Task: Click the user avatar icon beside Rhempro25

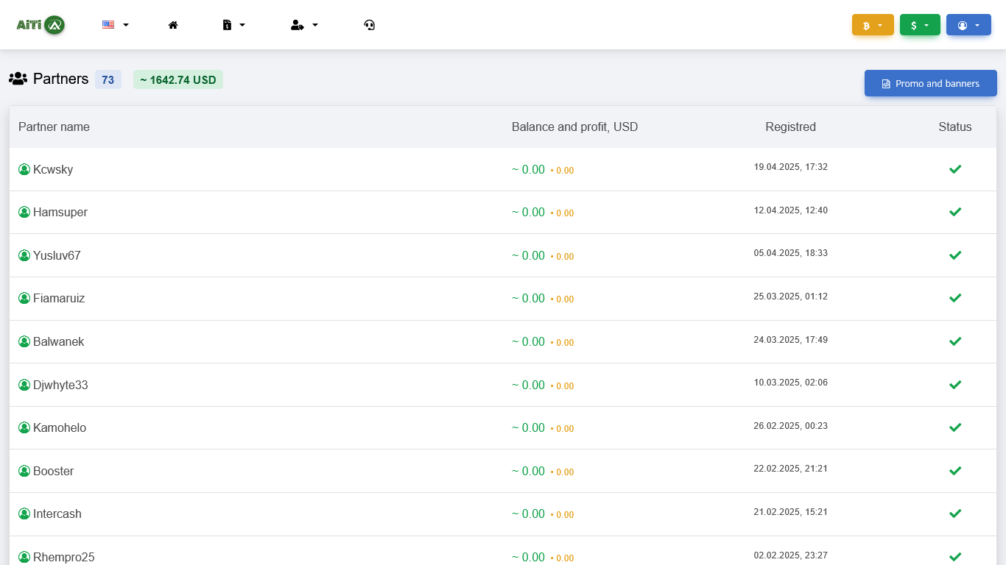Action: coord(24,557)
